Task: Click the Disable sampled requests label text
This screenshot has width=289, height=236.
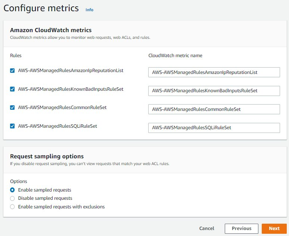Action: tap(45, 198)
